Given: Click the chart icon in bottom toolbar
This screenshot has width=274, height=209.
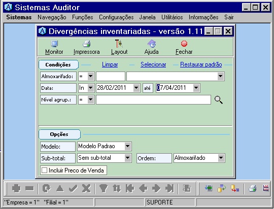Looking at the screenshot, I should click(266, 188).
